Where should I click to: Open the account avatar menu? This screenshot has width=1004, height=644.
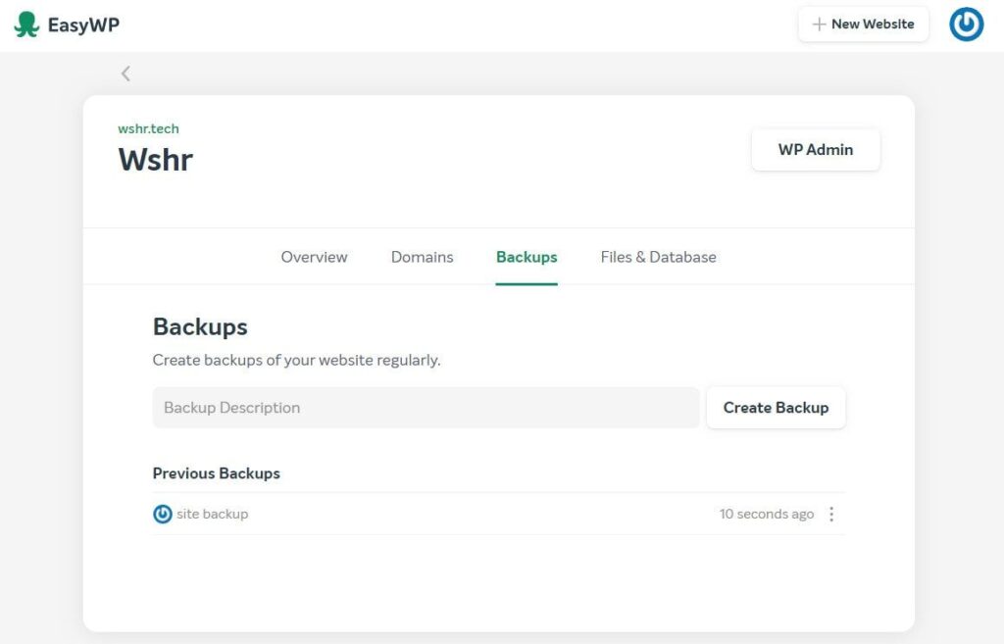click(x=966, y=25)
